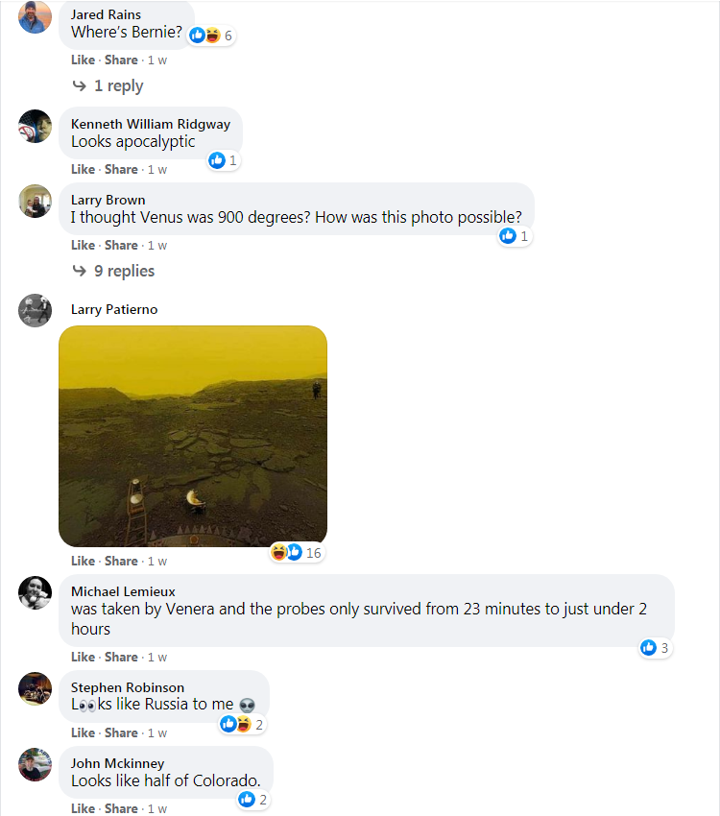Open Stephen Robinson's name link
This screenshot has width=720, height=816.
128,687
